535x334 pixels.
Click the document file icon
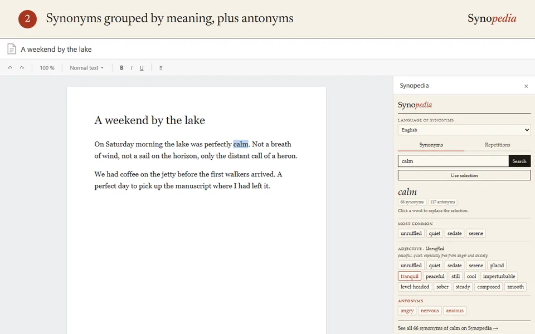(12, 49)
